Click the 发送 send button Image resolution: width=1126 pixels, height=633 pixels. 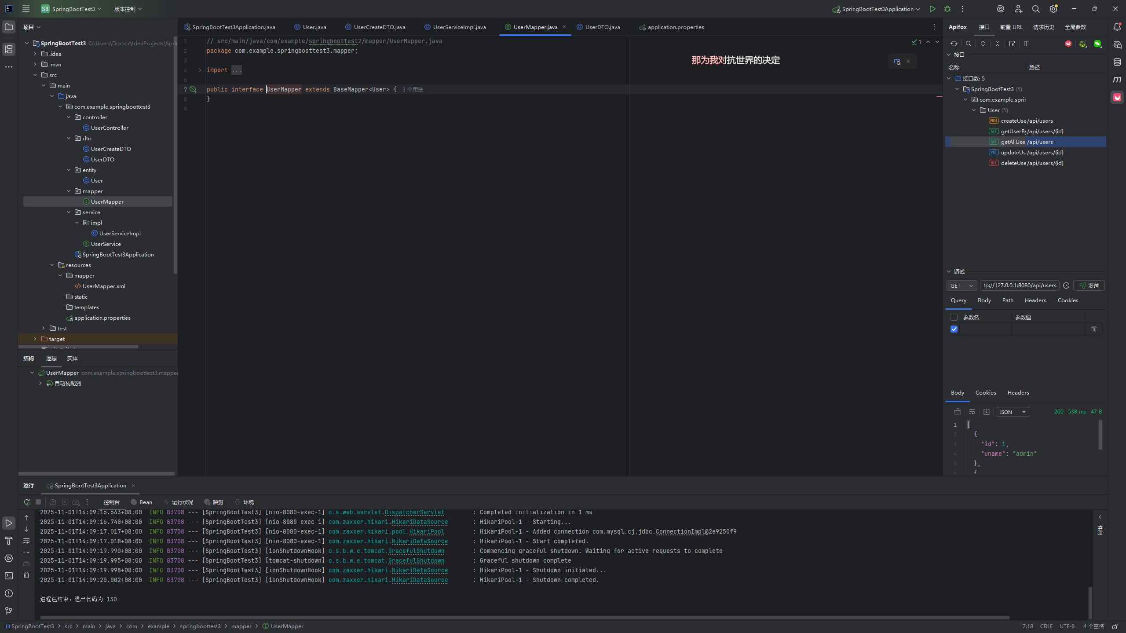1089,285
